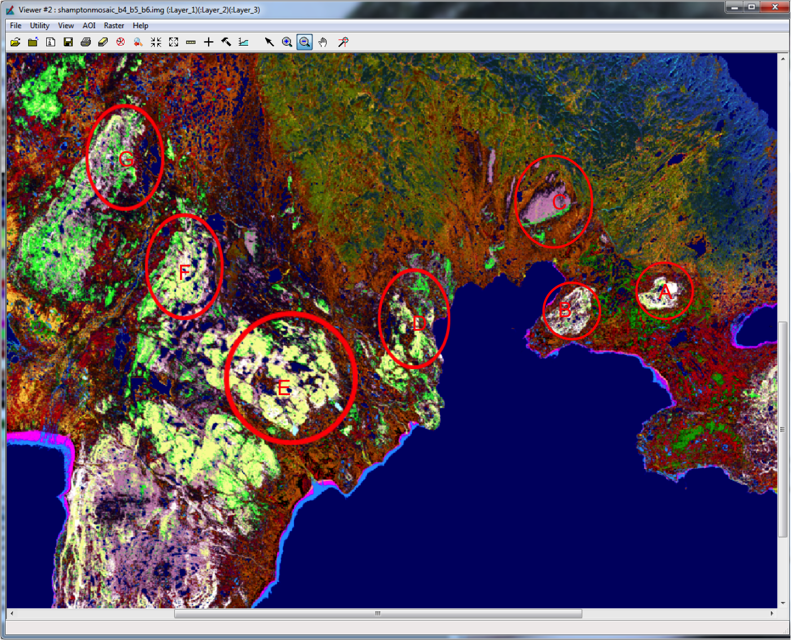This screenshot has height=640, width=791.
Task: Activate the hand pan tool
Action: (323, 42)
